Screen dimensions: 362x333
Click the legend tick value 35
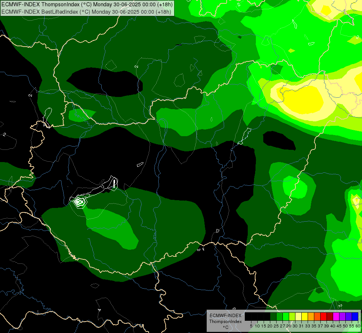pos(314,326)
